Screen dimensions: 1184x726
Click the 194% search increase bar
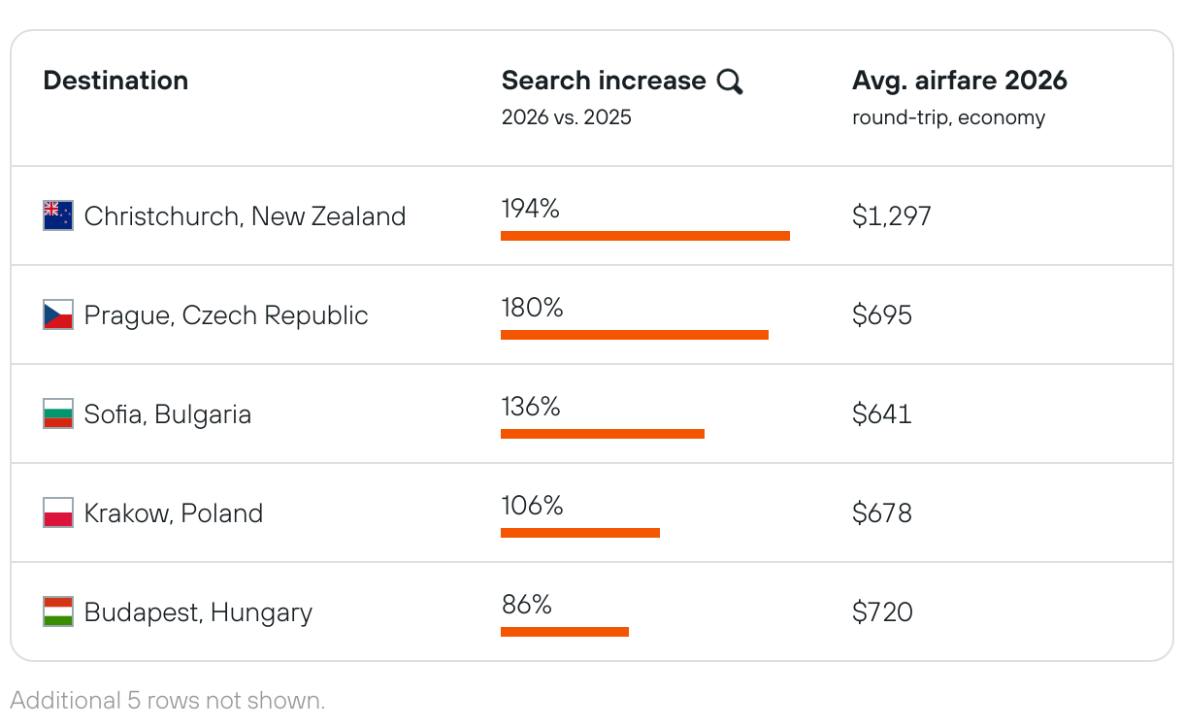[644, 236]
